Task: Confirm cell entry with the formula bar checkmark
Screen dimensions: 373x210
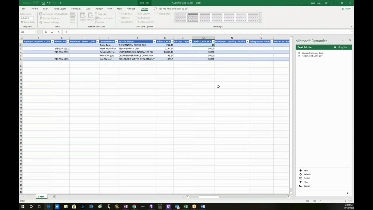Action: point(52,32)
